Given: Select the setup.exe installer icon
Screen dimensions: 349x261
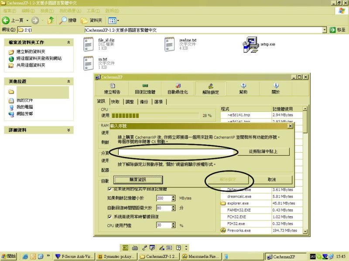Looking at the screenshot, I should click(250, 44).
